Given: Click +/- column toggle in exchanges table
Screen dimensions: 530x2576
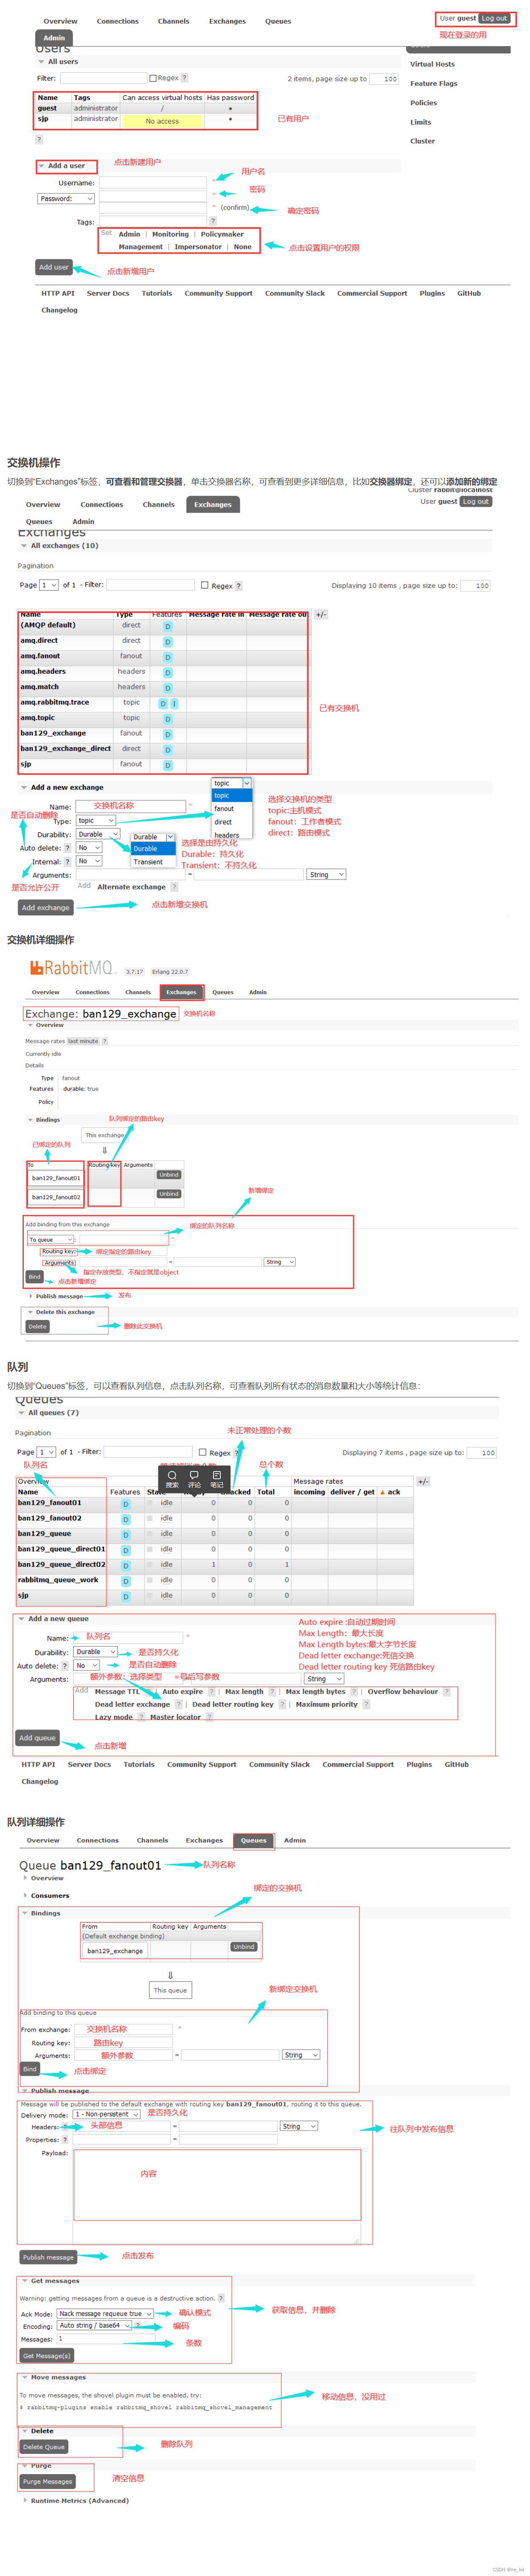Looking at the screenshot, I should 322,615.
